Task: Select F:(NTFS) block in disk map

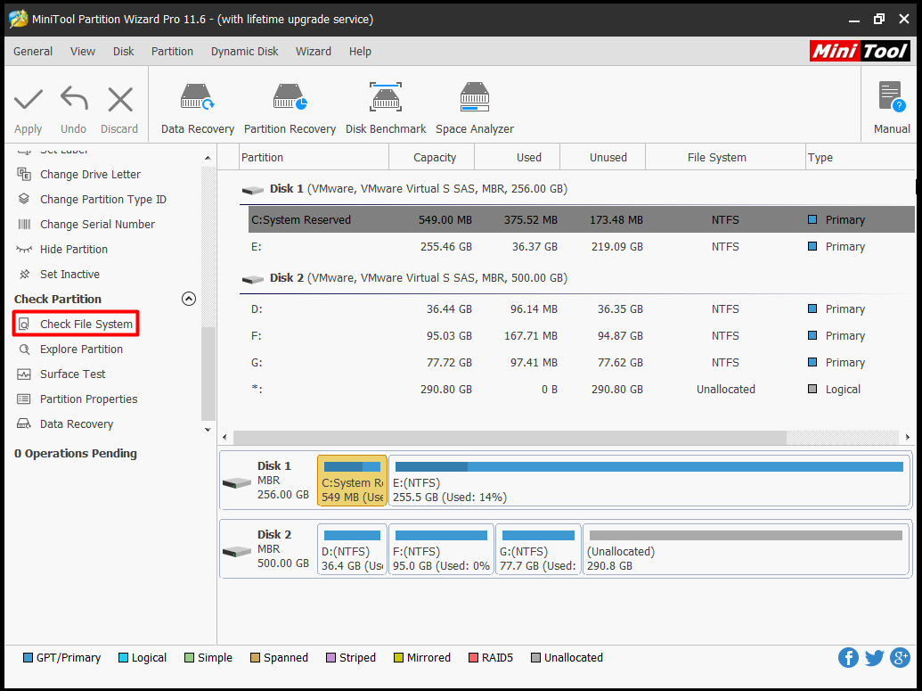Action: click(441, 549)
